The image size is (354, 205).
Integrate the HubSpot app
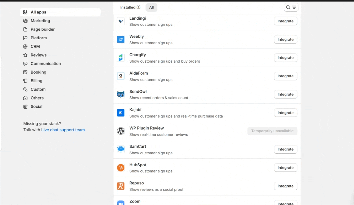point(286,168)
